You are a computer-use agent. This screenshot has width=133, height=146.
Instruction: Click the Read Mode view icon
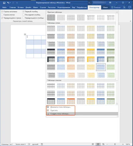pyautogui.click(x=93, y=144)
